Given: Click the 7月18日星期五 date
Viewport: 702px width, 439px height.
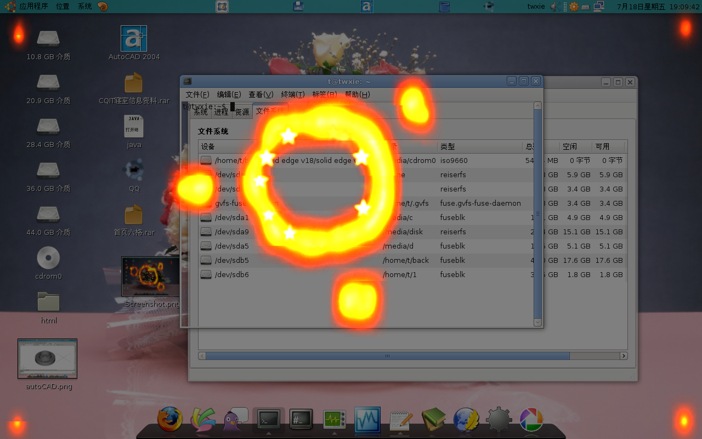Looking at the screenshot, I should [641, 7].
